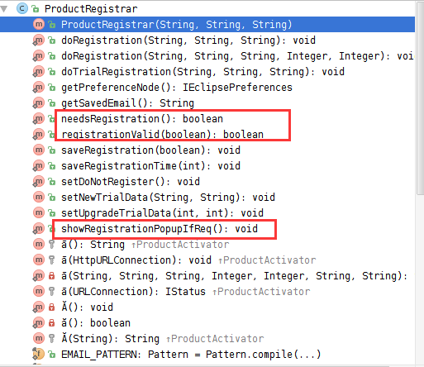Click the vertical scrollbar thumb
Image resolution: width=424 pixels, height=367 pixels.
point(420,98)
